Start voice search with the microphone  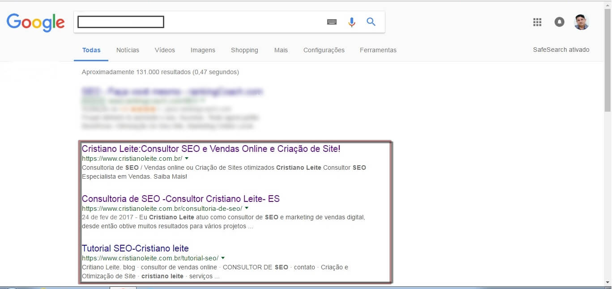pos(352,22)
